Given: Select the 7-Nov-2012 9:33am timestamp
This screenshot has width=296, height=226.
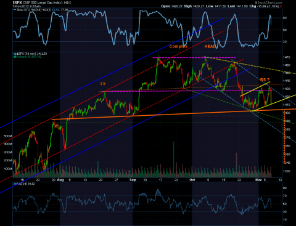Looking at the screenshot, I should (x=27, y=6).
